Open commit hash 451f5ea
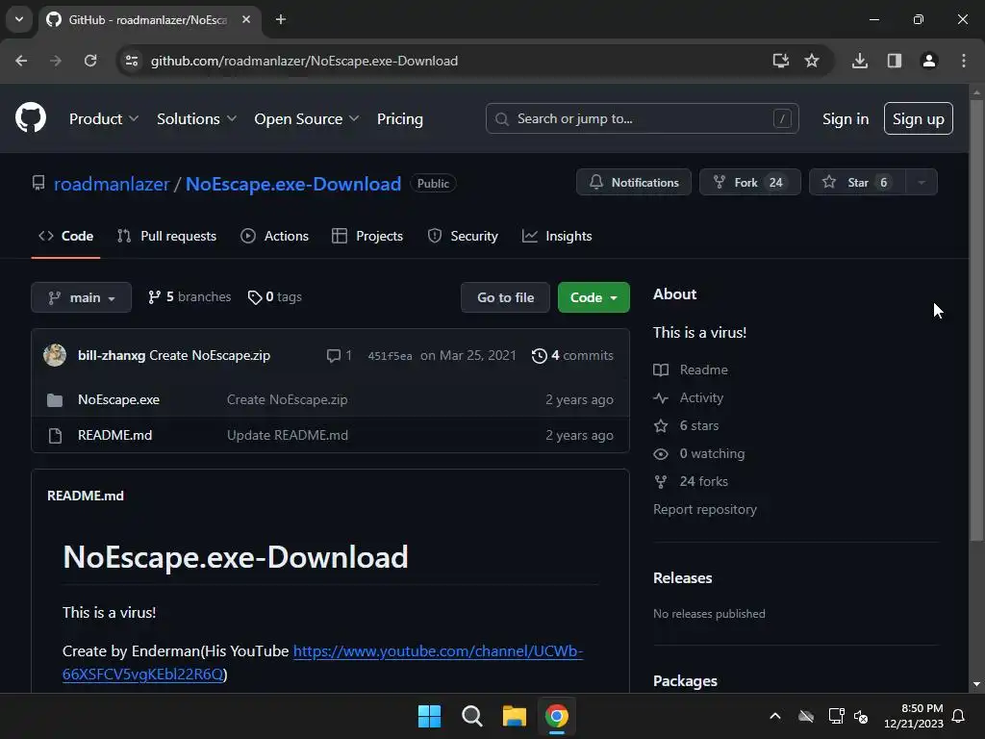Image resolution: width=985 pixels, height=739 pixels. click(x=390, y=356)
